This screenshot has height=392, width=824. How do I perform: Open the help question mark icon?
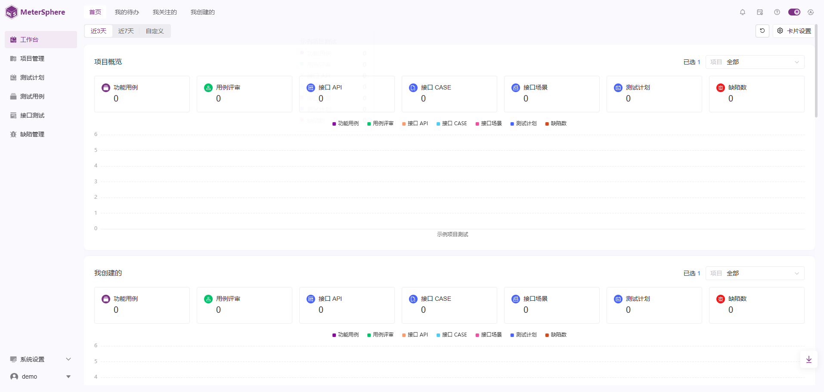777,12
